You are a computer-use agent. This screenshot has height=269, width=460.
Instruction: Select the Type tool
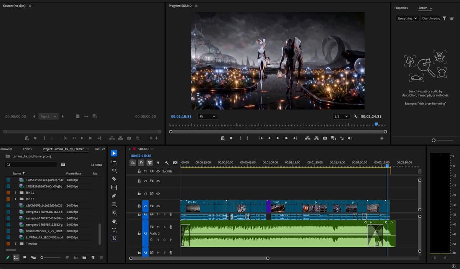[x=114, y=230]
